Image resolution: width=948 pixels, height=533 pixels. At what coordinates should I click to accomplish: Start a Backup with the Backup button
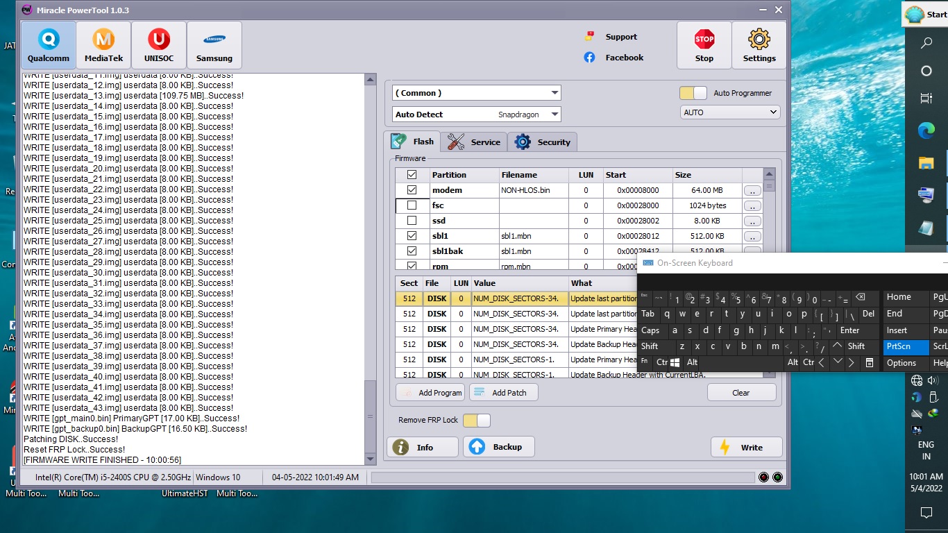[498, 447]
